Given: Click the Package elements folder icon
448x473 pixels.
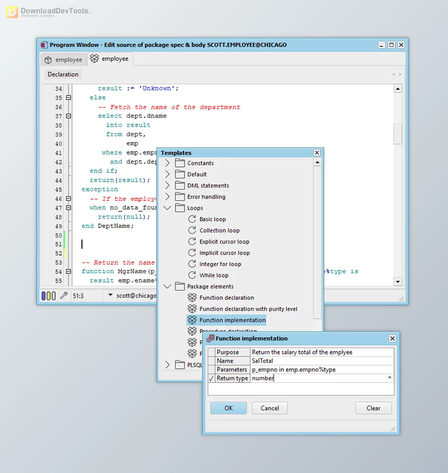Looking at the screenshot, I should [x=180, y=286].
